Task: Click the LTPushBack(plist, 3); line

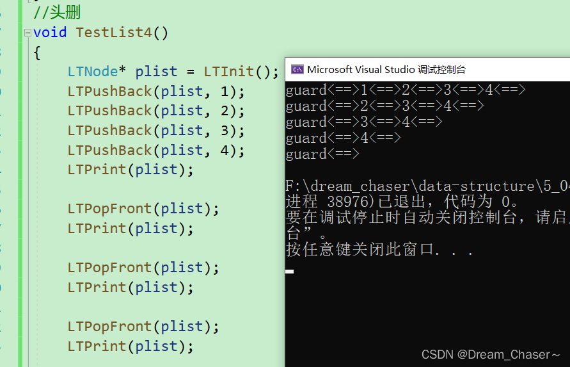Action: coord(156,131)
